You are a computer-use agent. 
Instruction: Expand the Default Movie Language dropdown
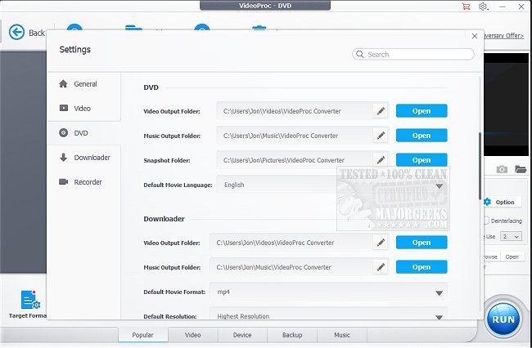click(x=439, y=186)
